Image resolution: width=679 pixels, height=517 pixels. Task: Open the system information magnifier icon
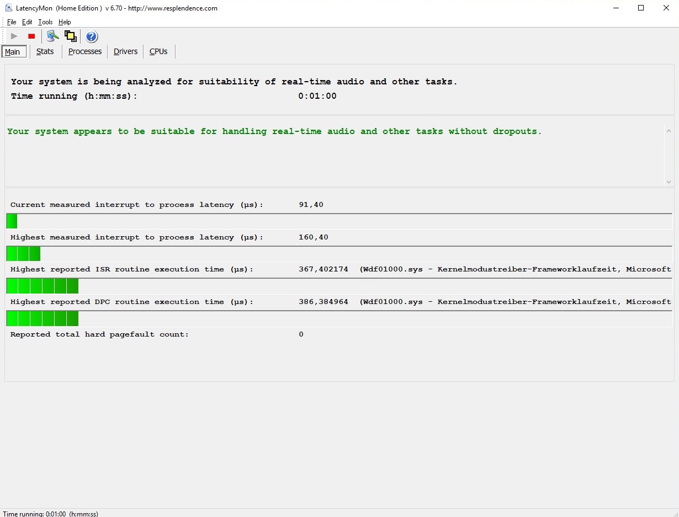click(x=52, y=36)
